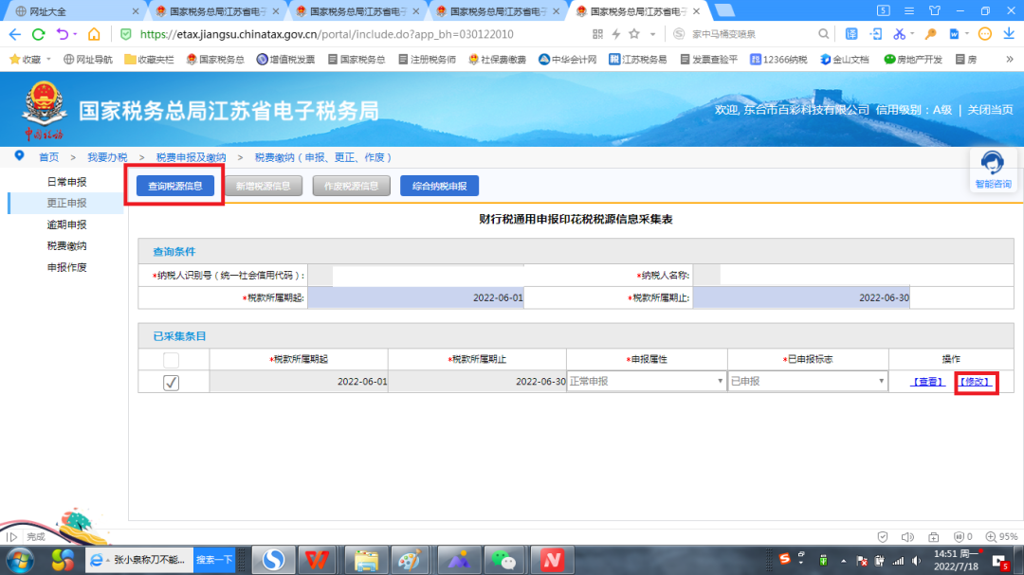Image resolution: width=1024 pixels, height=575 pixels.
Task: Open the 12366纳税 bookmark
Action: pyautogui.click(x=778, y=60)
